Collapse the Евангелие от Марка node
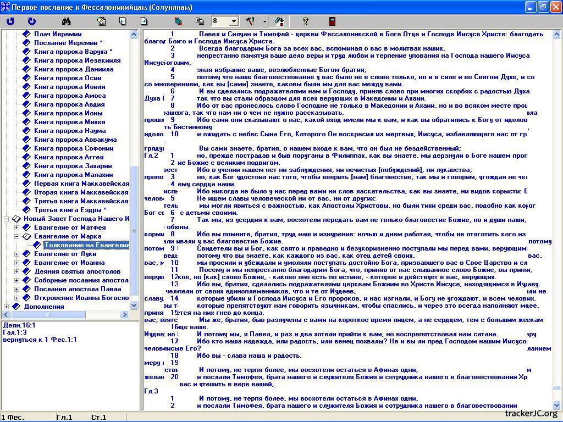This screenshot has height=422, width=563. pos(16,236)
